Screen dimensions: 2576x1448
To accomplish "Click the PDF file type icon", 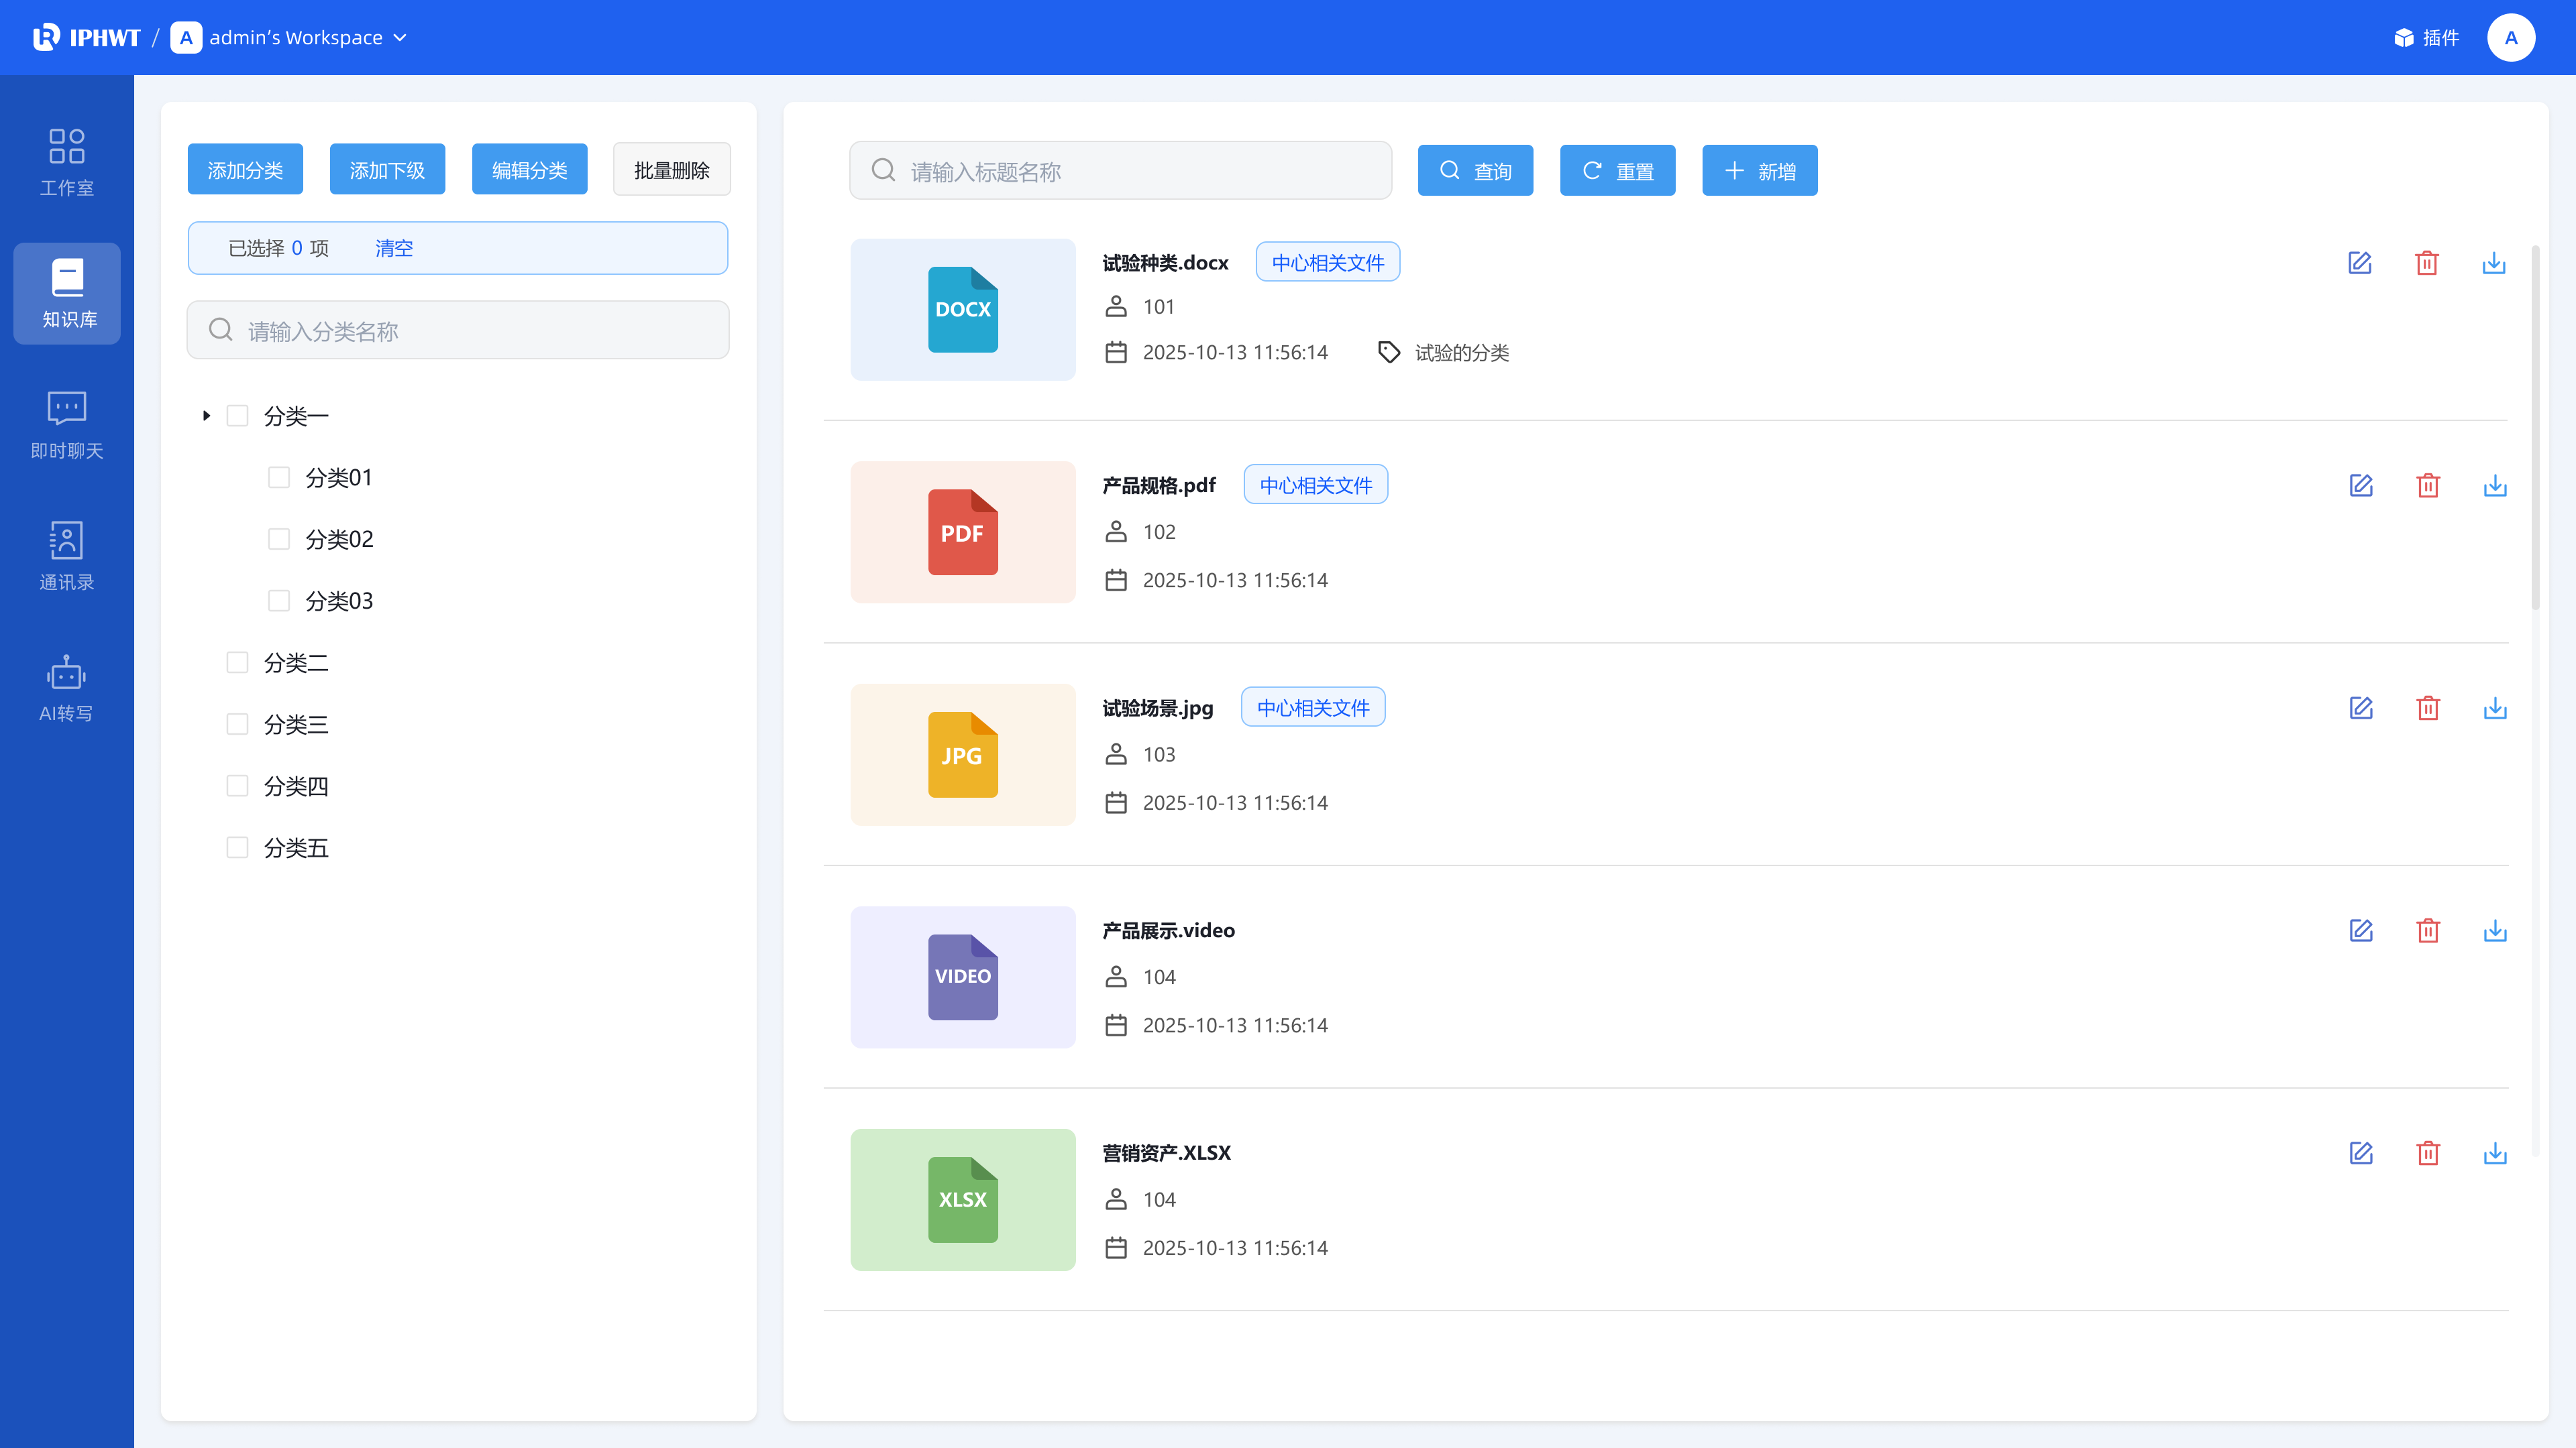I will pos(963,533).
